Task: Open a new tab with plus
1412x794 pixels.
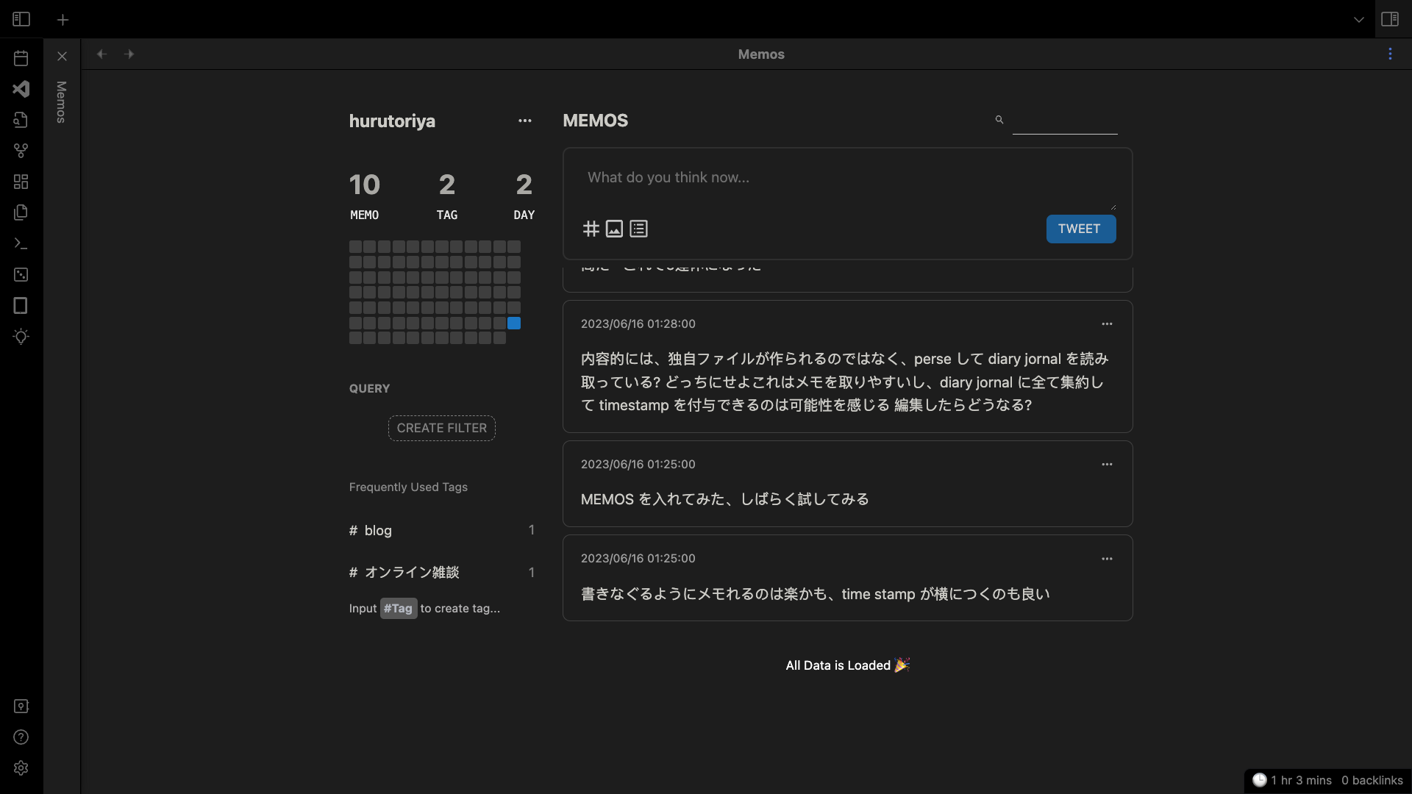Action: (x=63, y=20)
